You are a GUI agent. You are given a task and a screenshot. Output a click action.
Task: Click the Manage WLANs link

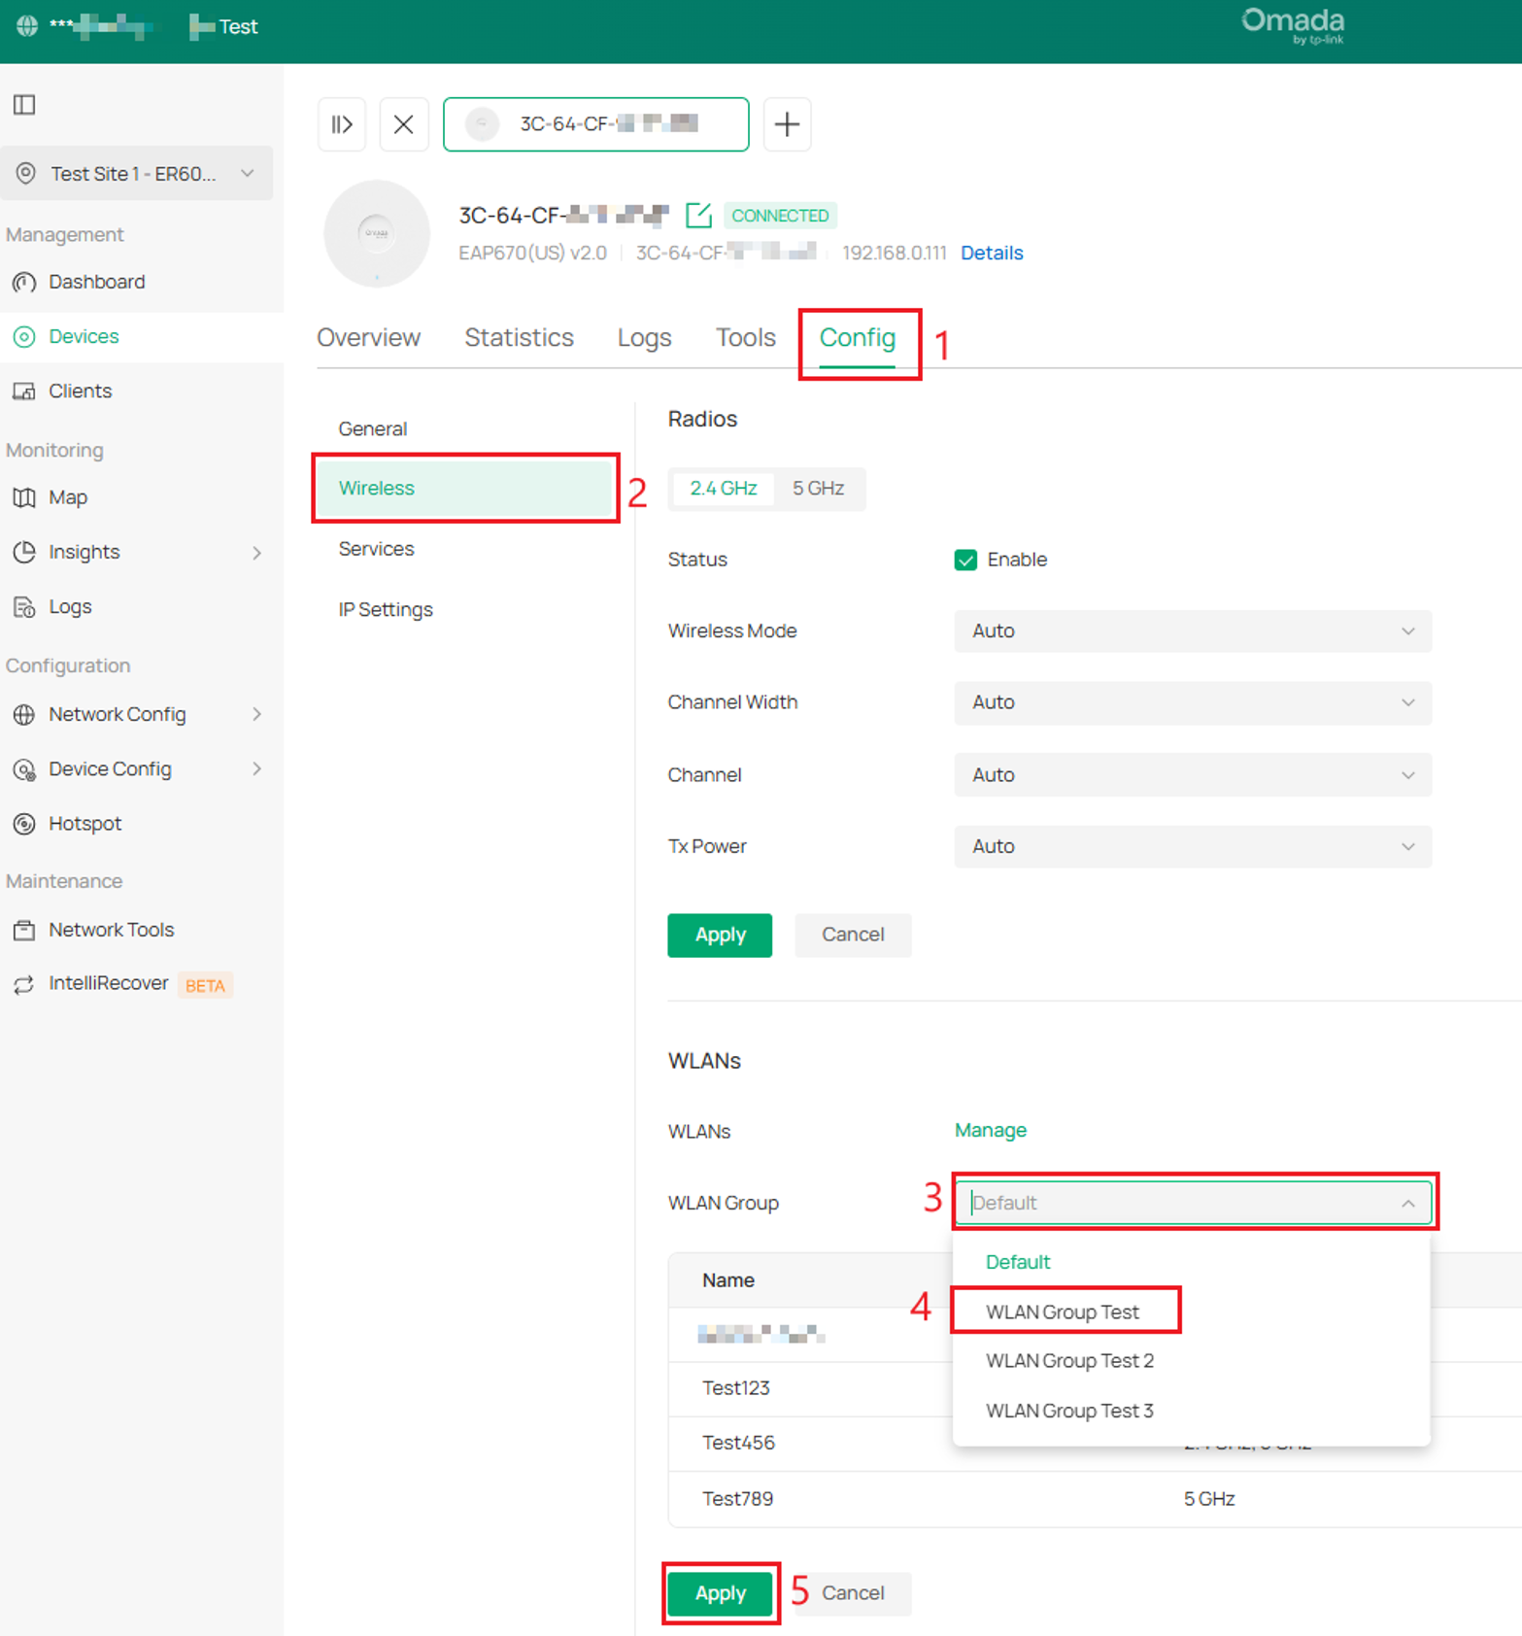click(991, 1130)
